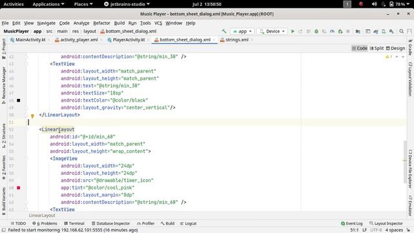Open Search Everywhere magnifier icon
The image size is (414, 233).
(x=401, y=31)
